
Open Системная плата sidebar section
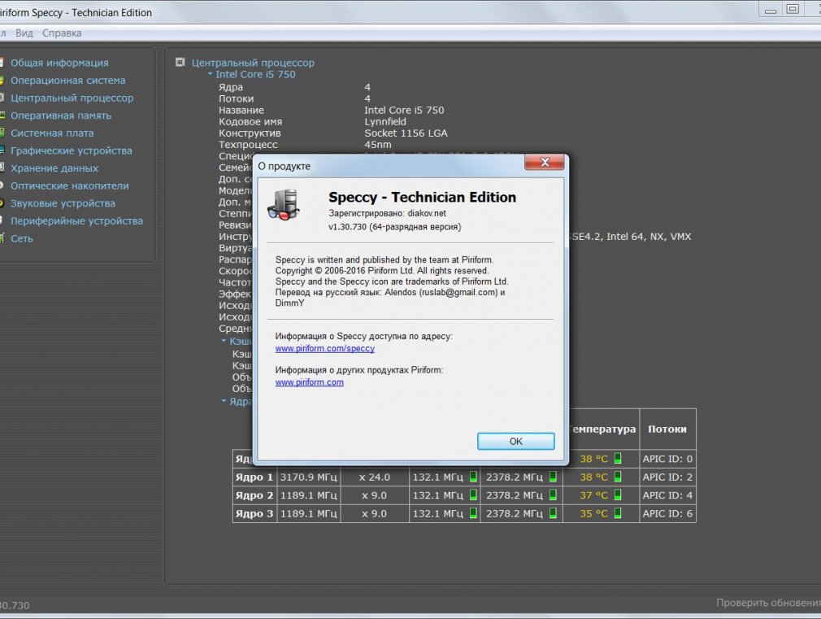pos(52,133)
